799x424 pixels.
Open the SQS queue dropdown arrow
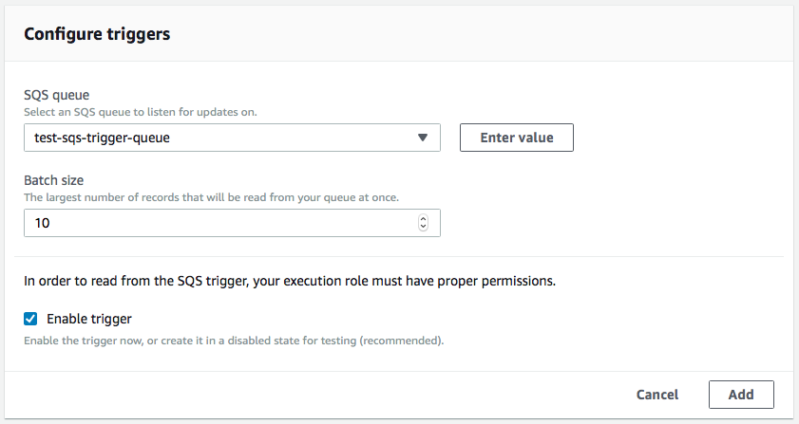[x=423, y=138]
